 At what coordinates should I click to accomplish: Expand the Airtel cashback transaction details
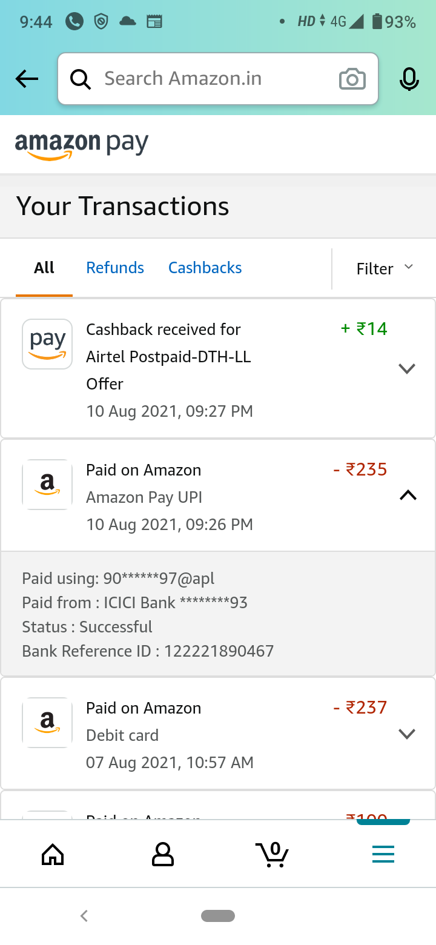click(x=407, y=368)
